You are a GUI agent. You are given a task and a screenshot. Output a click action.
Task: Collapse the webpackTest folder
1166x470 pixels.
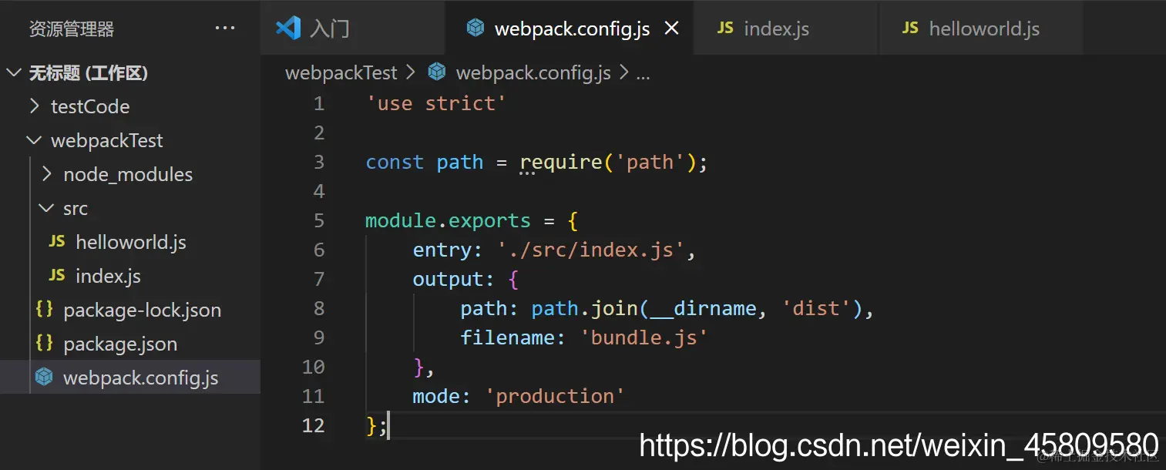point(34,140)
